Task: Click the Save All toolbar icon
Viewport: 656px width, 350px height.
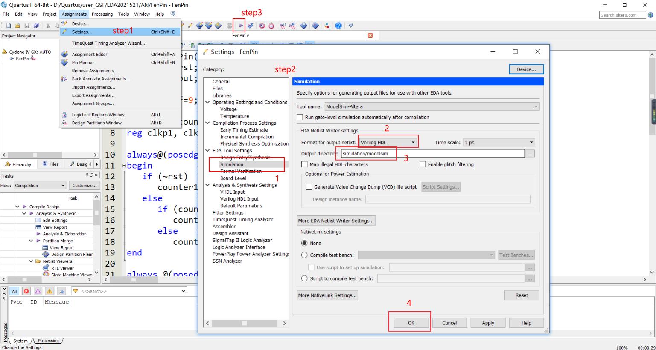Action: 36,26
